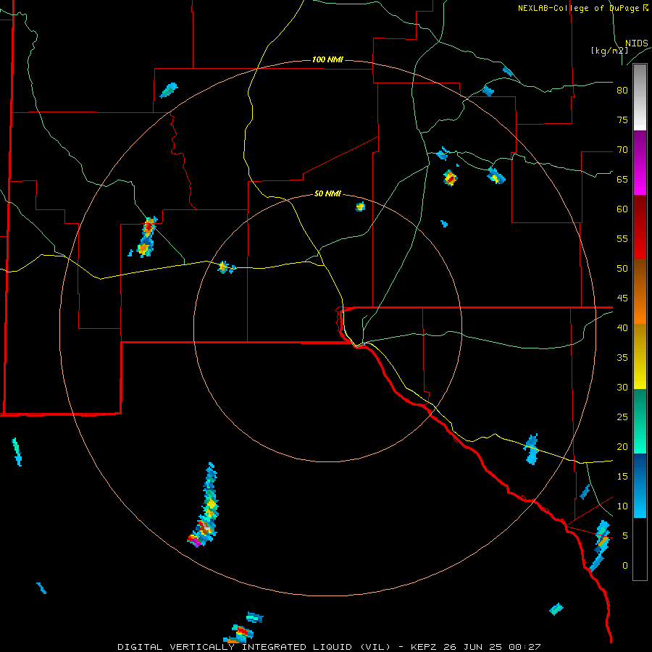The width and height of the screenshot is (652, 652).
Task: Click the 30 value on the scale
Action: click(x=622, y=387)
